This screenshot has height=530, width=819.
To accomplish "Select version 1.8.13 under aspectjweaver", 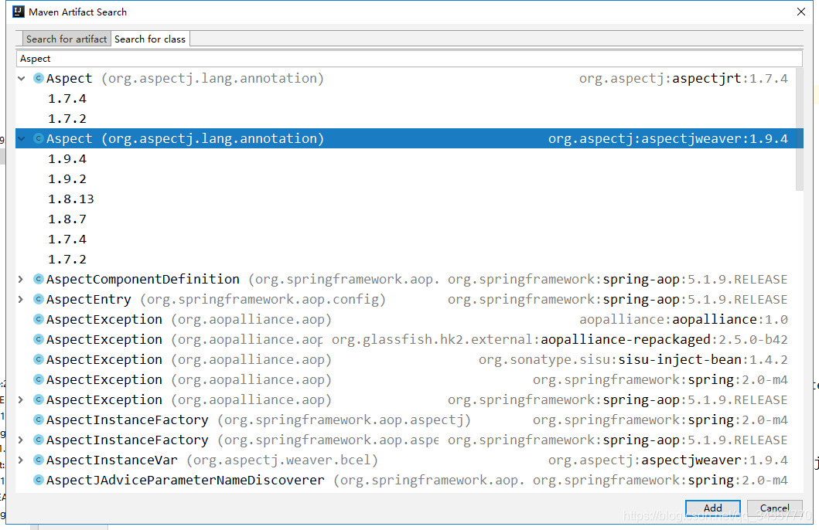I will click(x=71, y=199).
